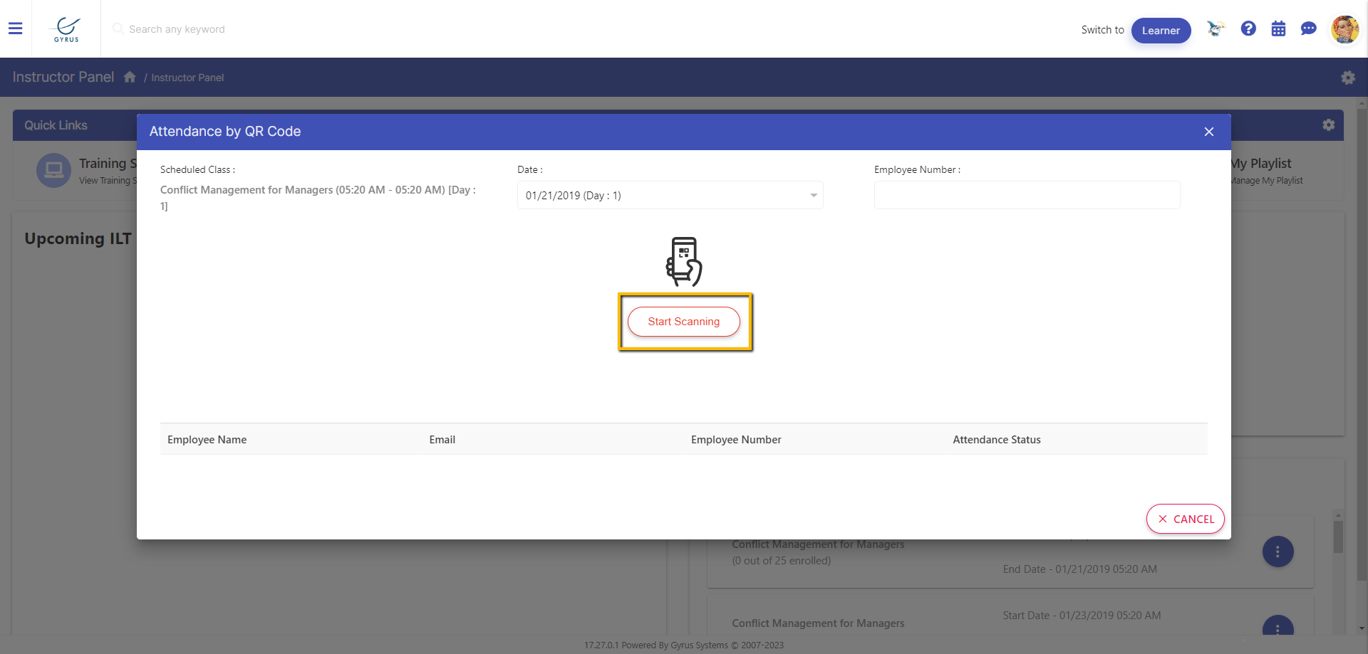
Task: Open options menu for Conflict Management class
Action: click(x=1278, y=552)
